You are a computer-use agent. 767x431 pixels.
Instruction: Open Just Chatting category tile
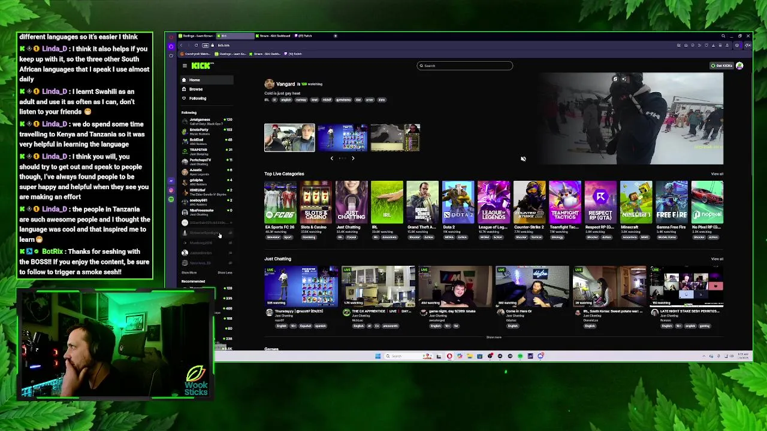351,202
